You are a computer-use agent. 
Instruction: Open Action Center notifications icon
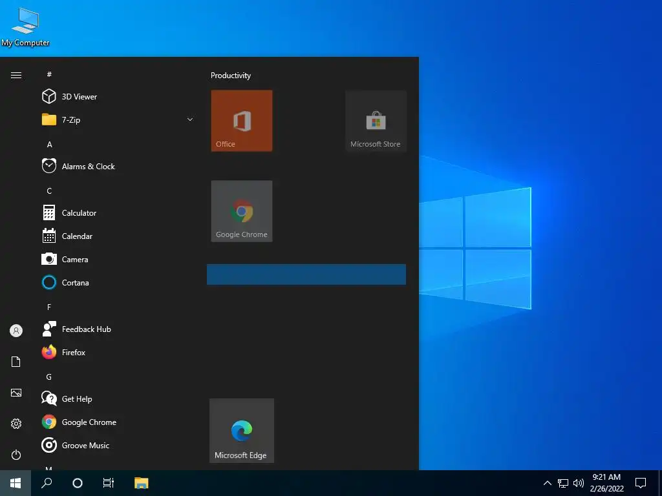(641, 483)
